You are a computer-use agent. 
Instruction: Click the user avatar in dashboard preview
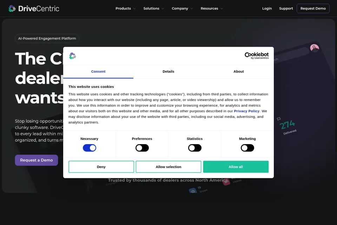315,48
